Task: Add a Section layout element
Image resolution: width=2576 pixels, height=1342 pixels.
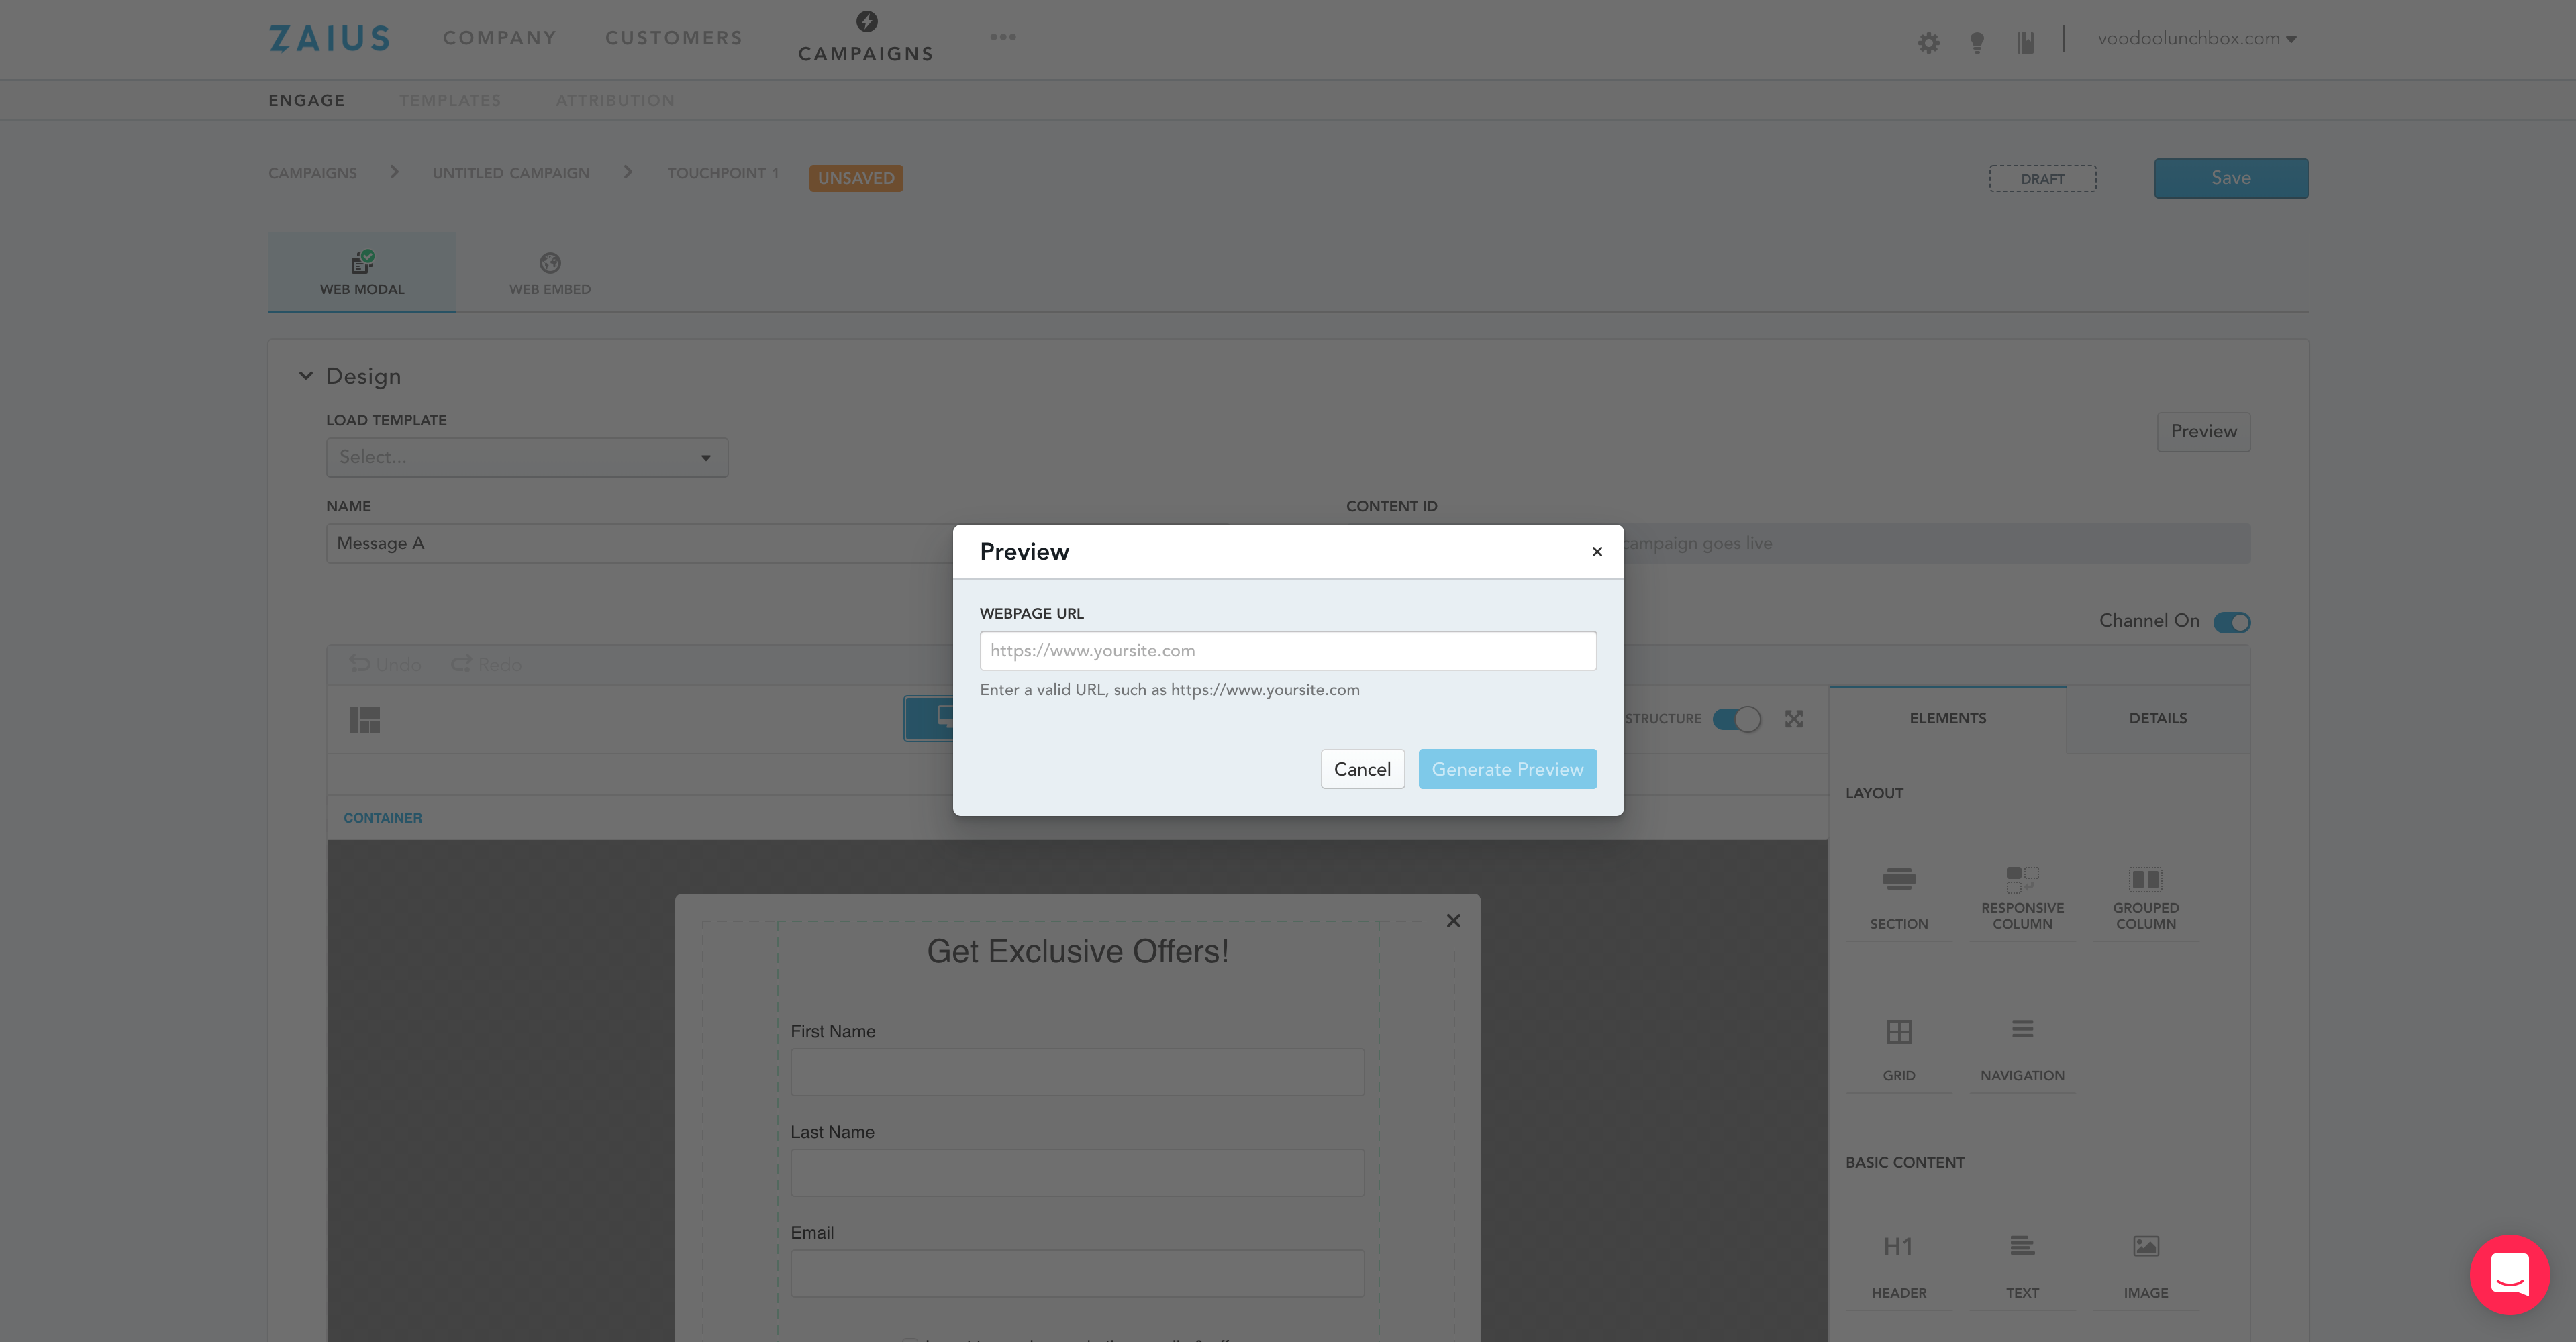Action: 1899,897
